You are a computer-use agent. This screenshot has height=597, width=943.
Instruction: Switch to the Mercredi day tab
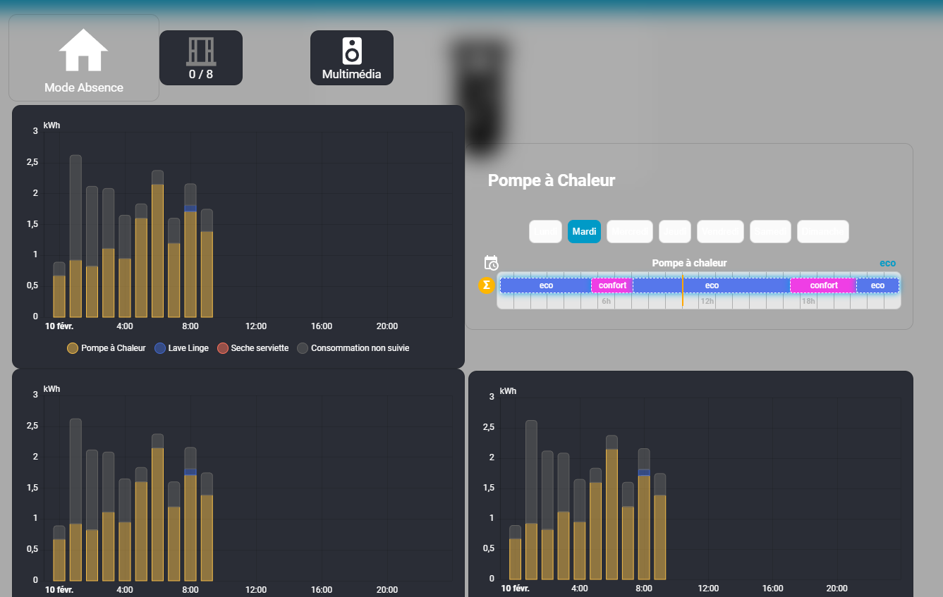(630, 232)
